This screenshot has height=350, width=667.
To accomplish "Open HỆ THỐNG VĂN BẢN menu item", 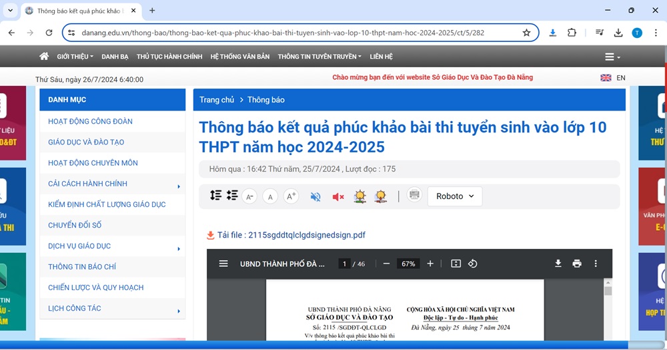I will [x=240, y=57].
